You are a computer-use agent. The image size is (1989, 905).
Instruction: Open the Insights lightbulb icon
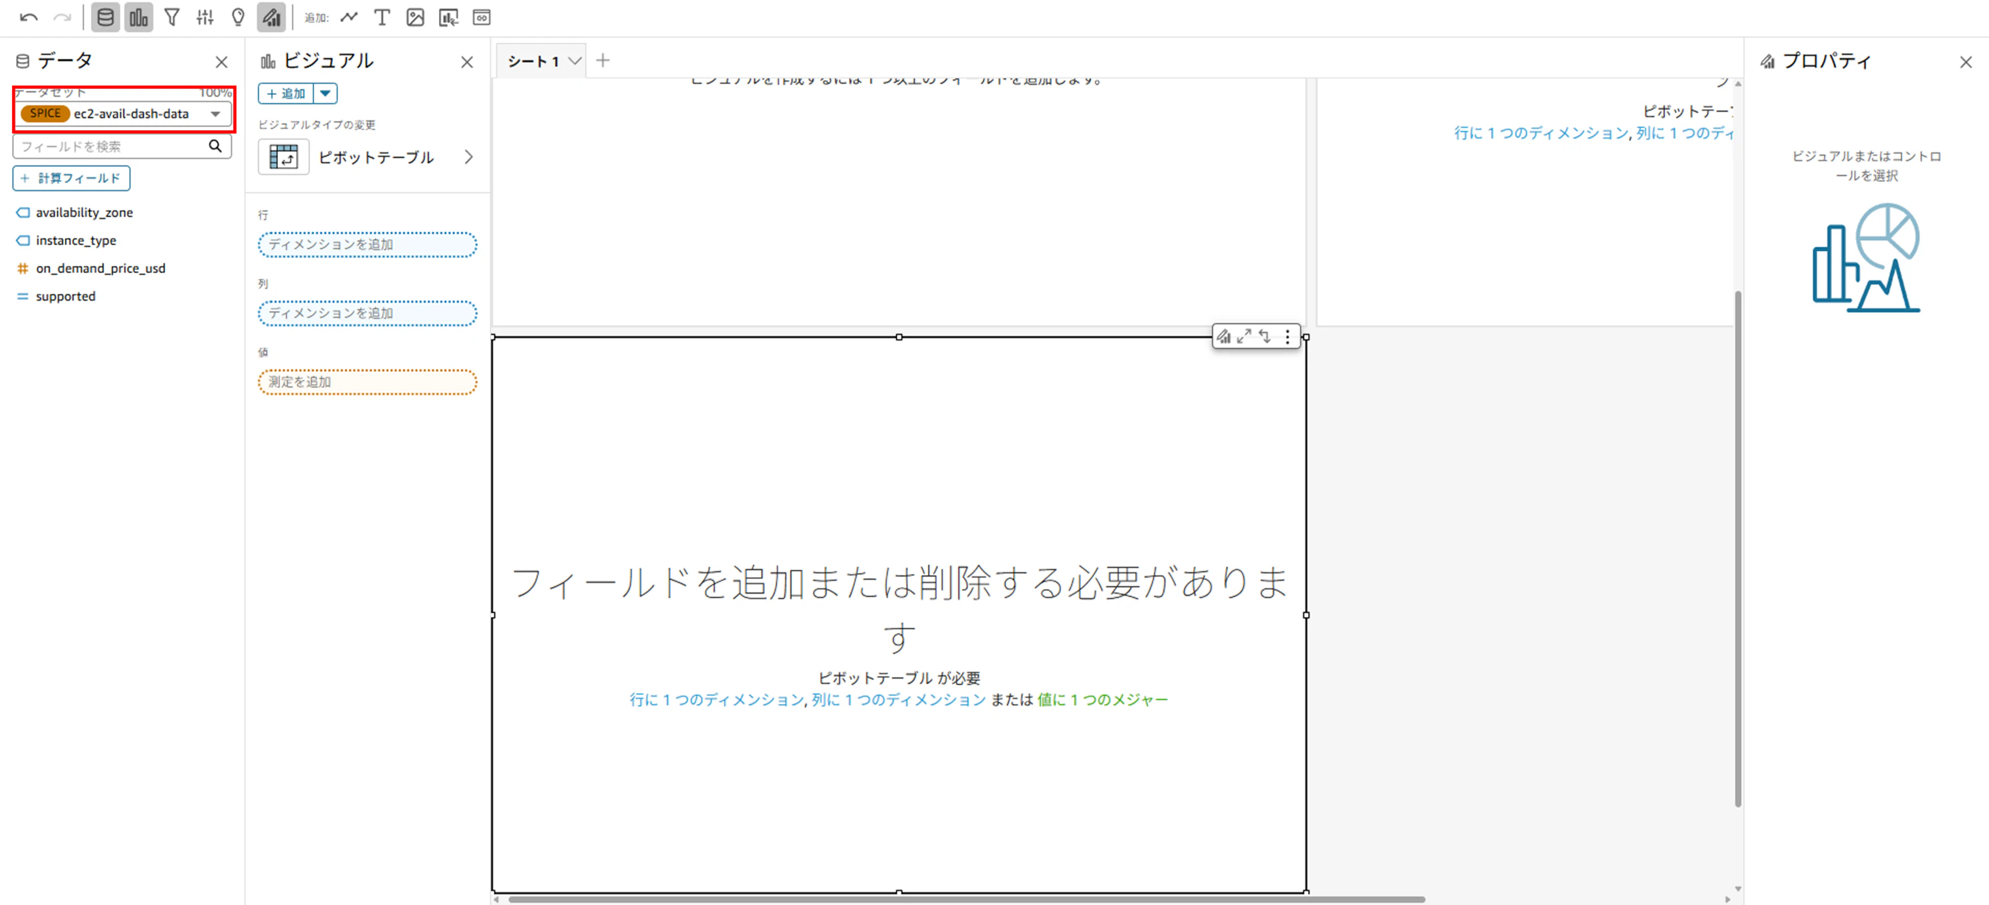[238, 17]
